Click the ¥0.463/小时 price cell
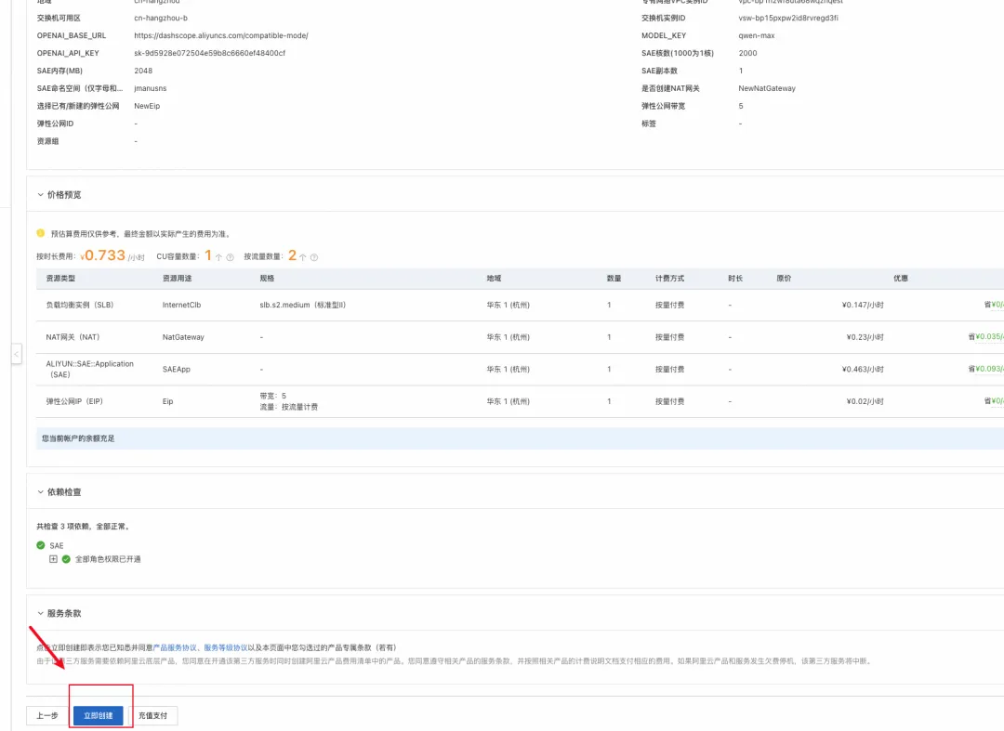The width and height of the screenshot is (1004, 731). [x=863, y=369]
